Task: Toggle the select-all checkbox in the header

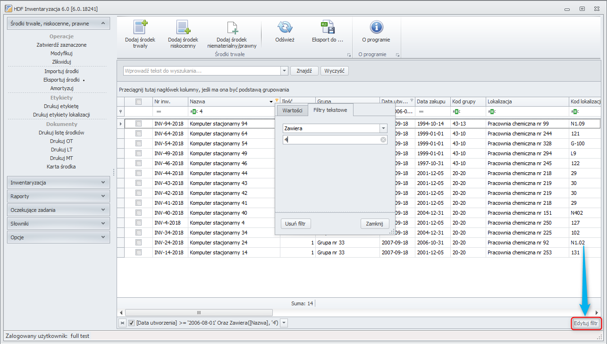Action: coord(138,101)
